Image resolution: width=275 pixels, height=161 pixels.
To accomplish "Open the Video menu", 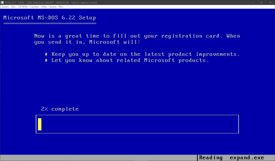I will [44, 7].
